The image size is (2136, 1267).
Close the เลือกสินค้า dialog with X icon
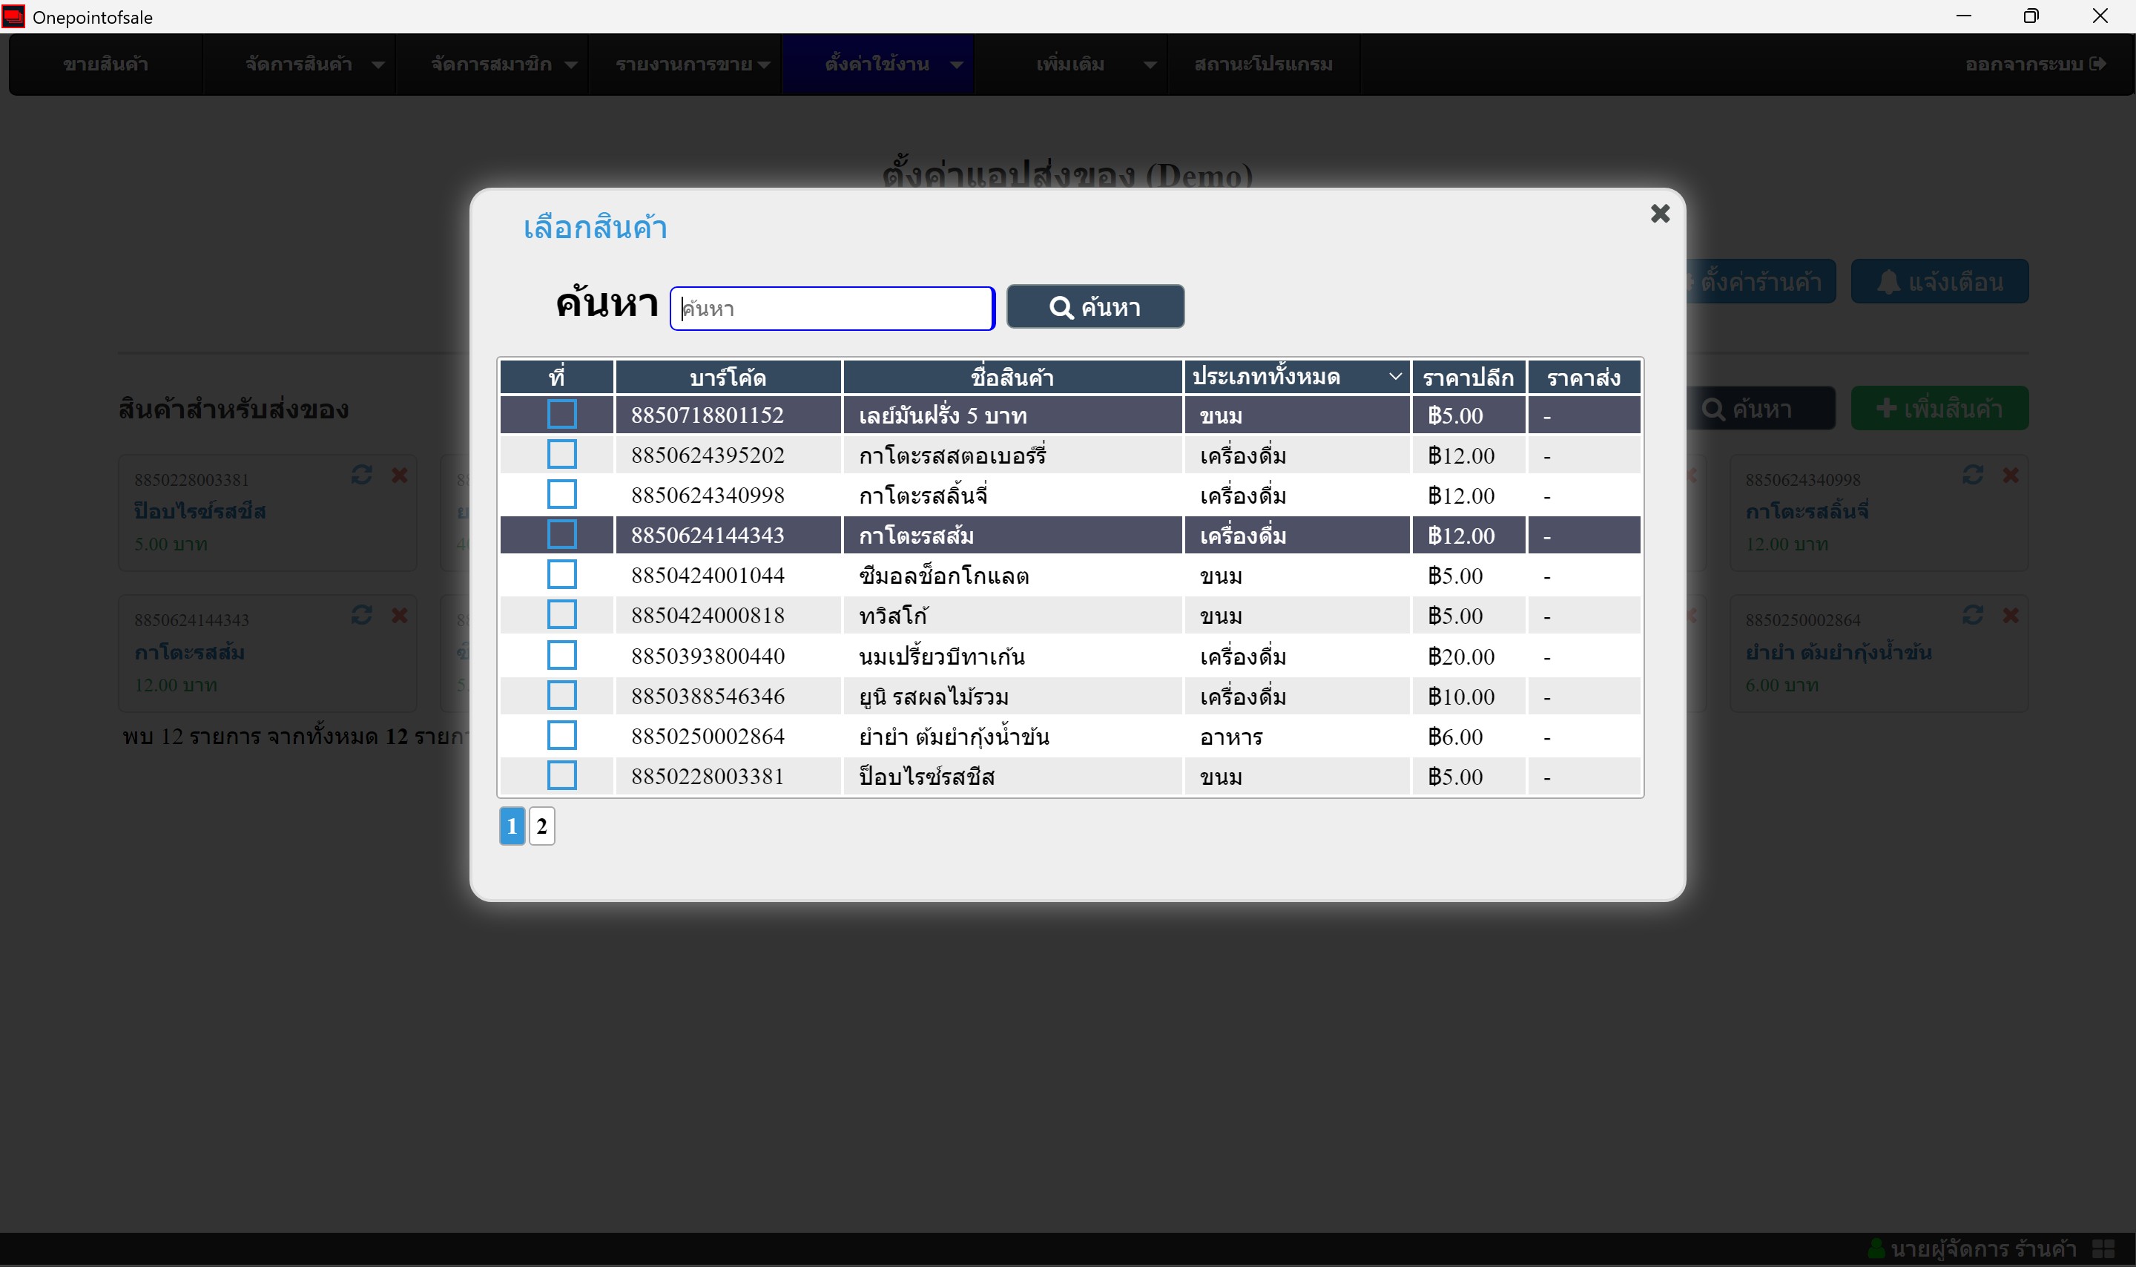[1659, 214]
